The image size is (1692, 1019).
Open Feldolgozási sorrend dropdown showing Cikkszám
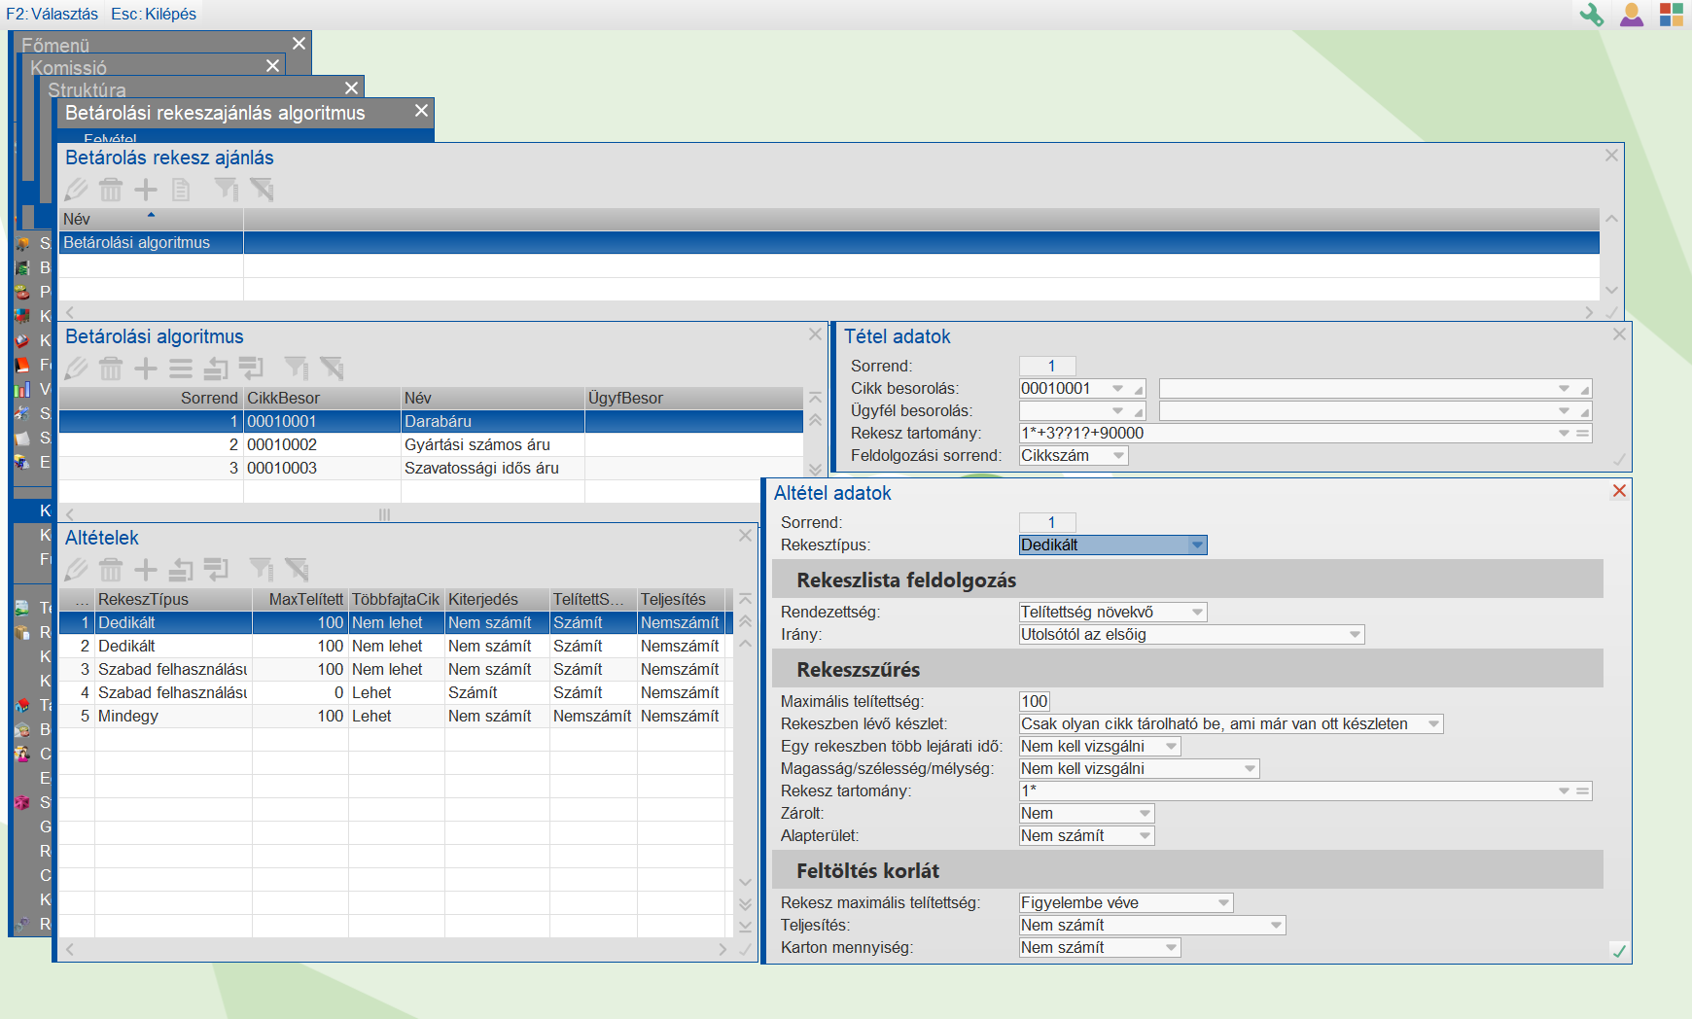1118,456
